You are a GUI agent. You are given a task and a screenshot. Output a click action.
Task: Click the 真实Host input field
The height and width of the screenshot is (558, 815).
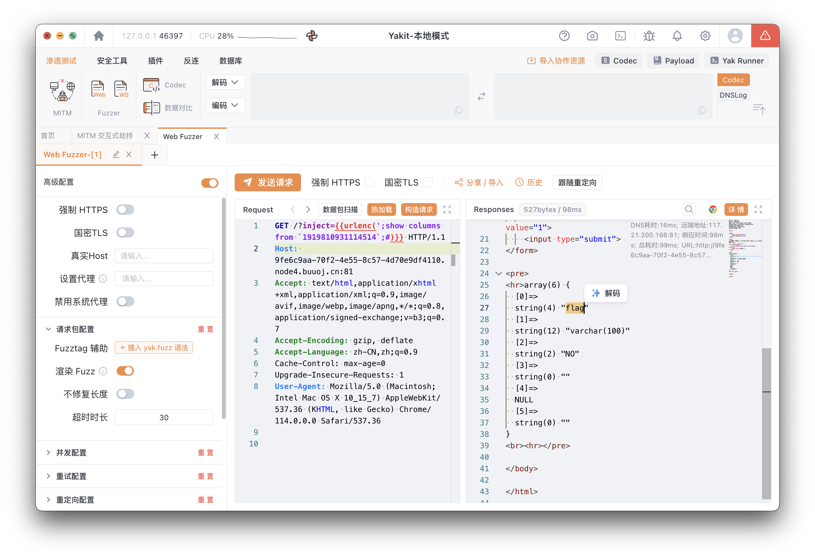(164, 256)
